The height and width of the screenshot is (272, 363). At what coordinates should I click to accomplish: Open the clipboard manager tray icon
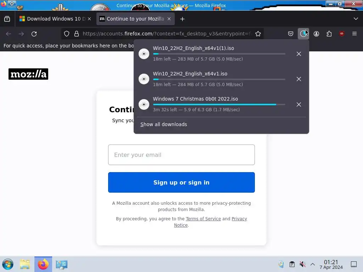(x=292, y=264)
